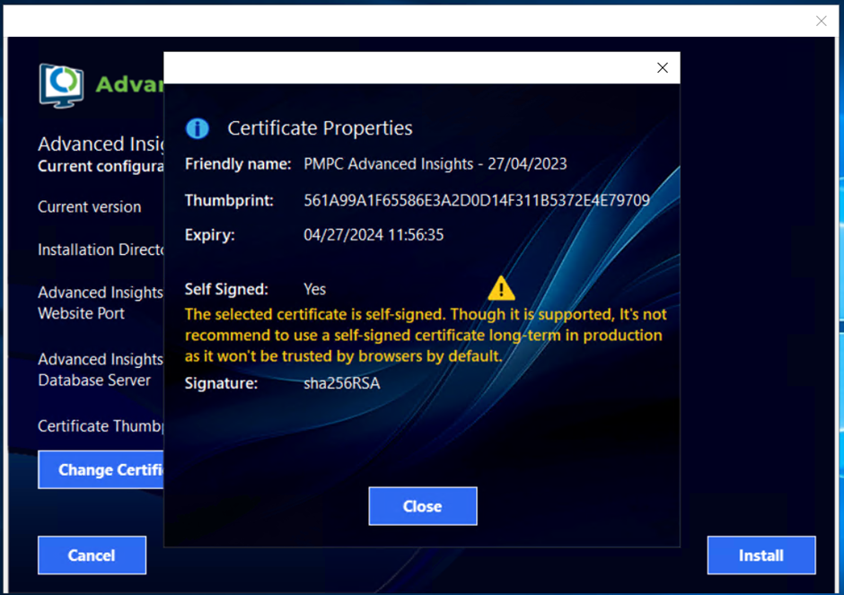The height and width of the screenshot is (595, 844).
Task: Click the Current version label
Action: pyautogui.click(x=89, y=207)
